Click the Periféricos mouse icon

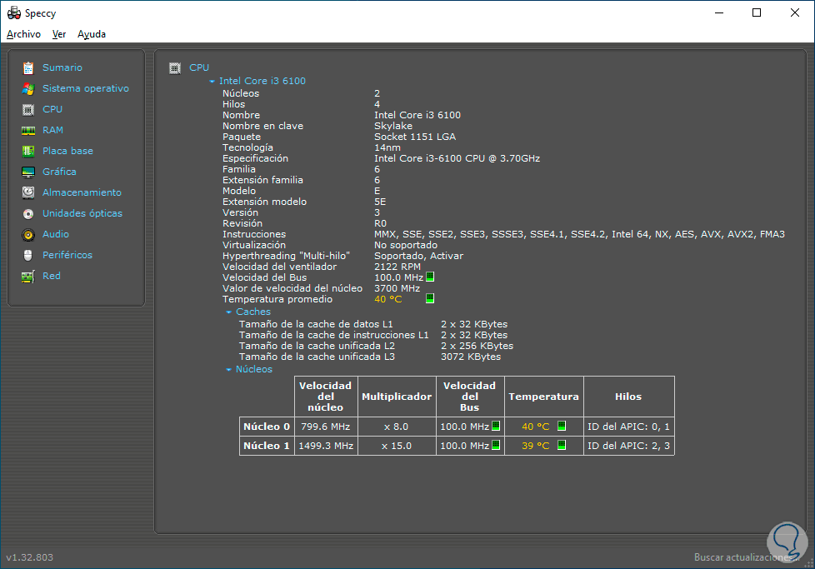[x=28, y=255]
